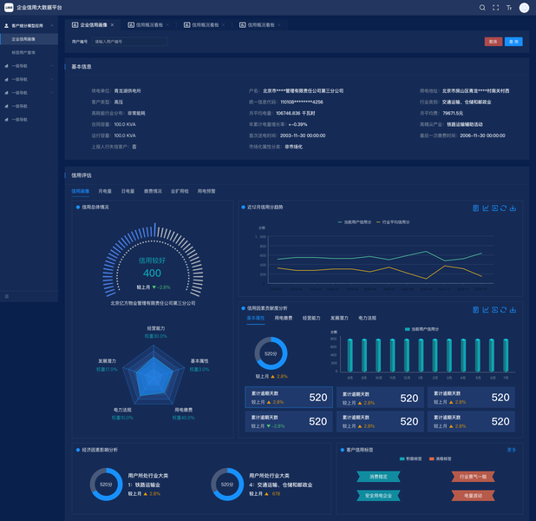Viewport: 536px width, 521px height.
Task: Click the 青龙湖供电所 value in 基本信息
Action: tap(127, 90)
